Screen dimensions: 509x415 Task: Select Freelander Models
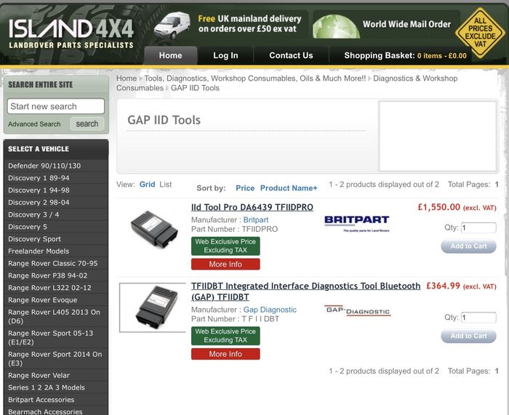point(56,251)
